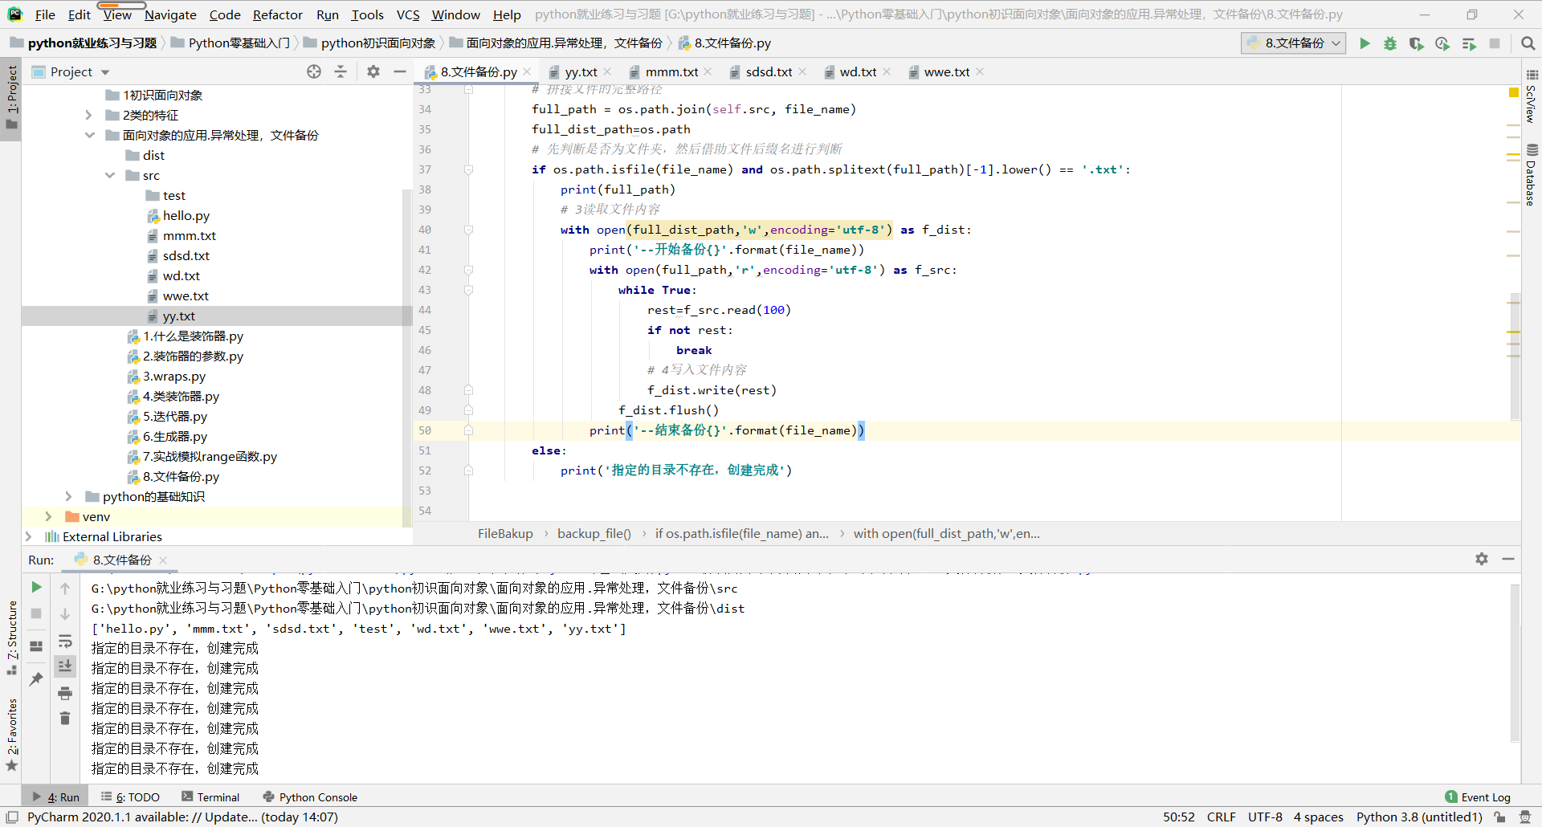Switch to the mmm.txt editor tab
Viewport: 1542px width, 827px height.
pos(671,71)
